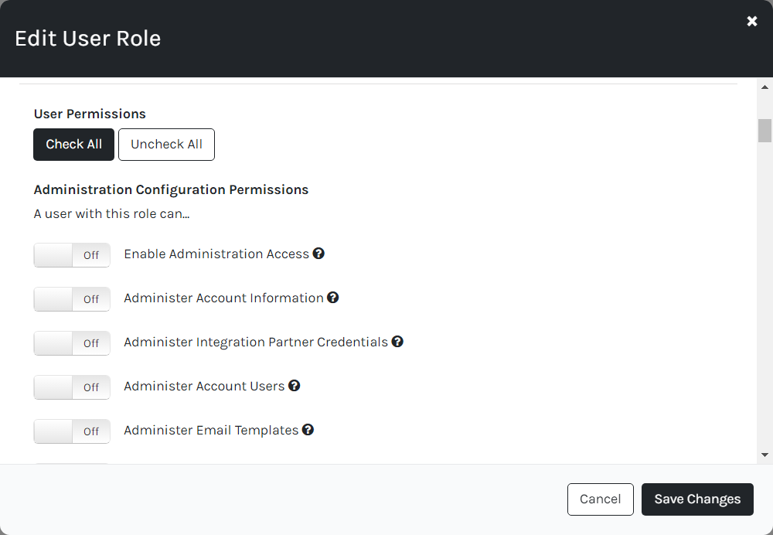Click Administer Integration Partner Credentials label
This screenshot has height=535, width=773.
tap(256, 342)
